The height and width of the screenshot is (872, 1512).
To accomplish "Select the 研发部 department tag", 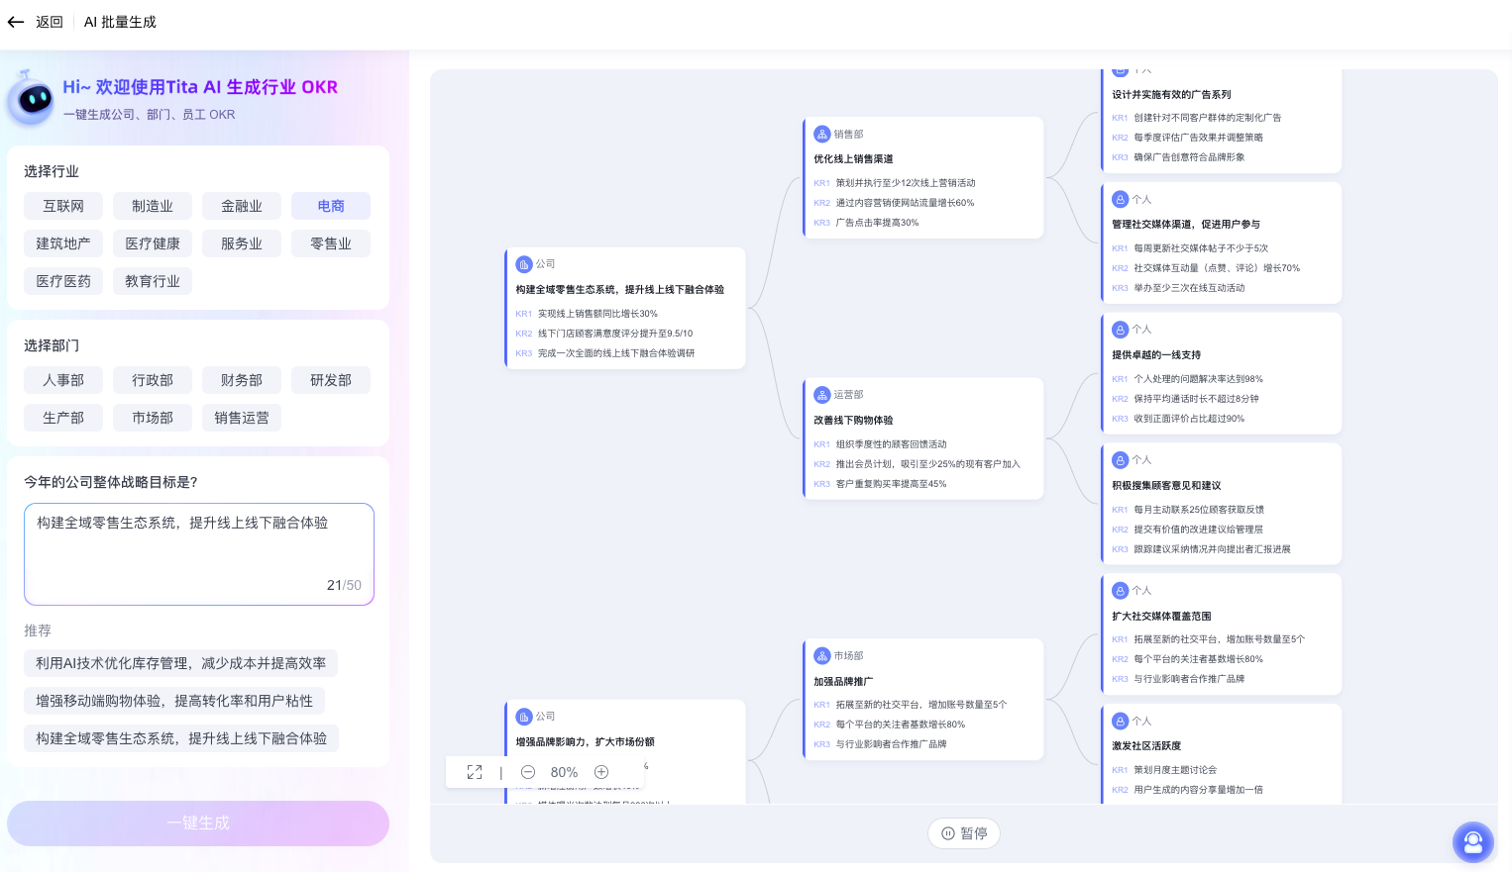I will pyautogui.click(x=331, y=380).
